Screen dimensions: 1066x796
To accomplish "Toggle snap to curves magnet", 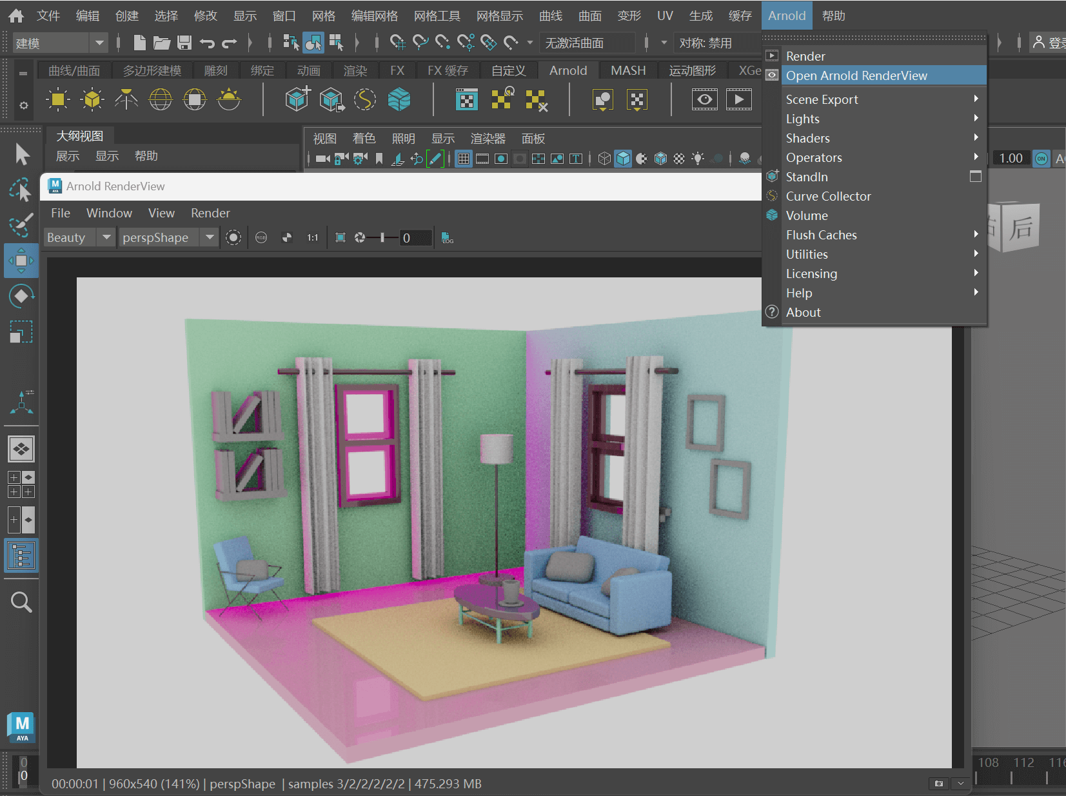I will [420, 43].
